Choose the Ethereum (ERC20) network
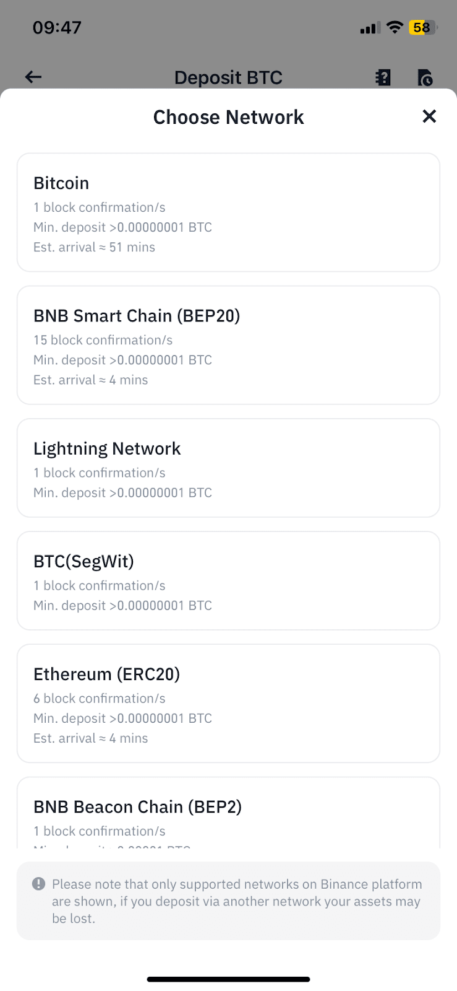This screenshot has height=991, width=457. [x=228, y=703]
